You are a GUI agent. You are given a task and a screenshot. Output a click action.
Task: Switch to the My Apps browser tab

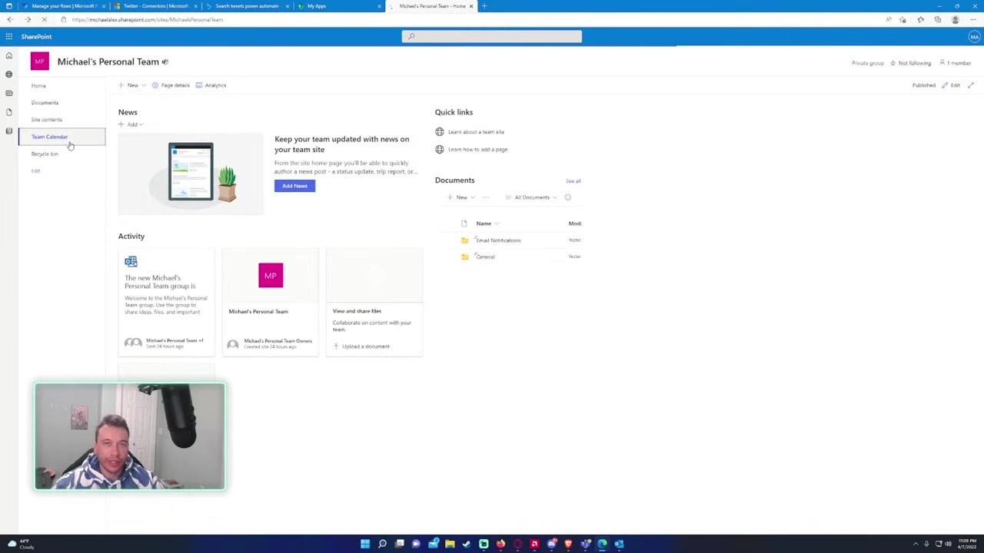338,6
